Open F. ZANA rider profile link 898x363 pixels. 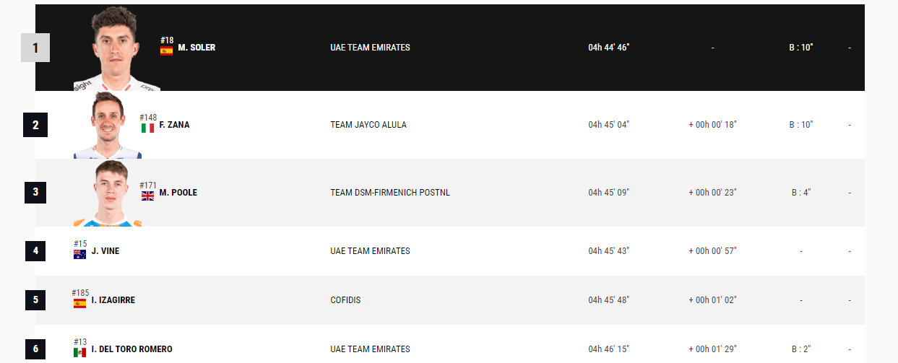pyautogui.click(x=174, y=125)
